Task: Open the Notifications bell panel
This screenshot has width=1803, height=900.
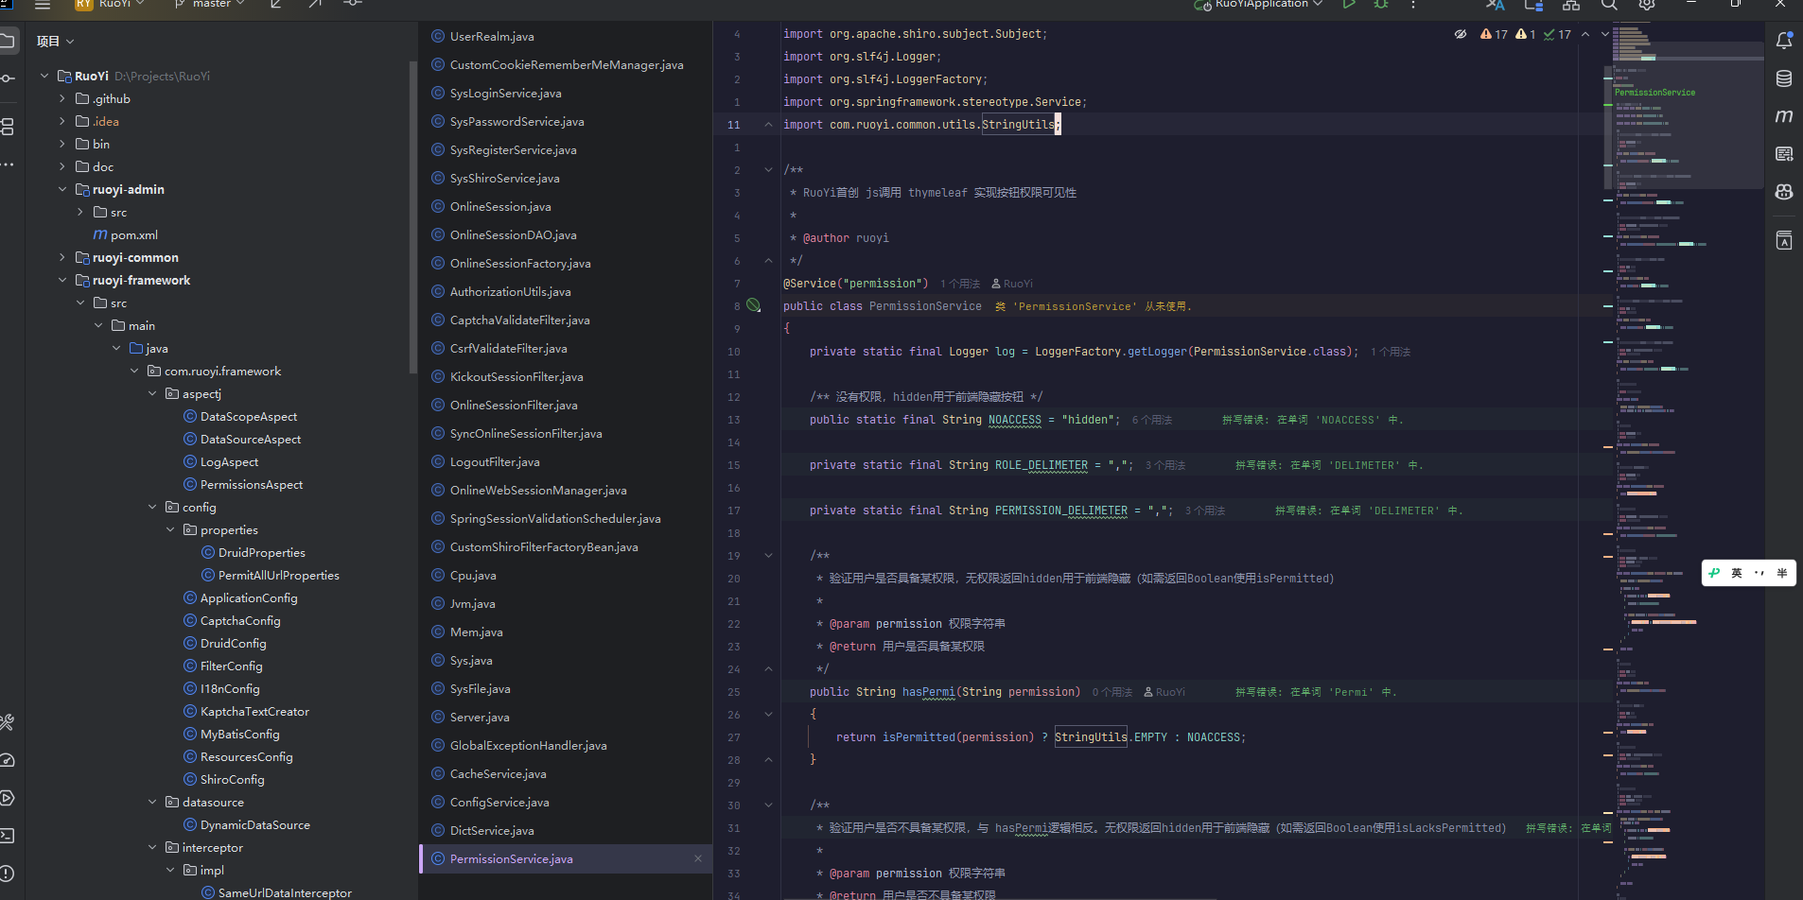Action: pos(1783,41)
